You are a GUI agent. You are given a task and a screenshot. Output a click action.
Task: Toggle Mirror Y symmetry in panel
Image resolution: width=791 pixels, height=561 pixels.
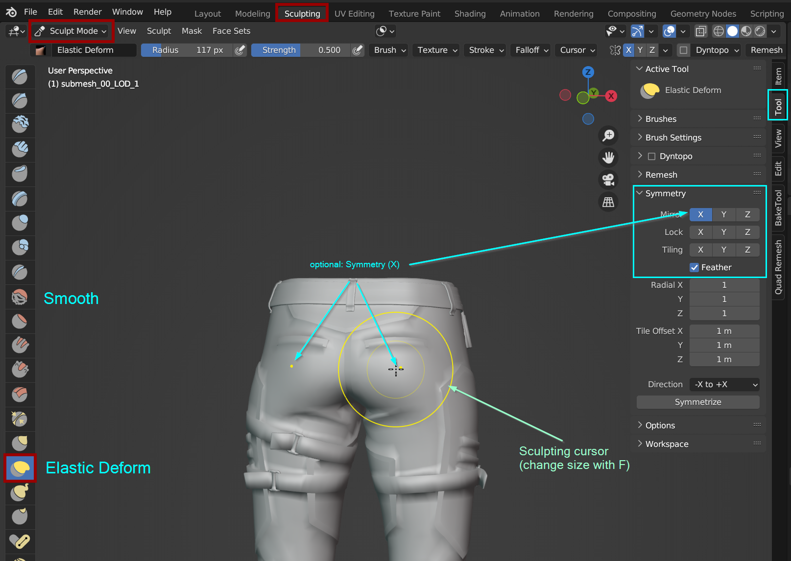pos(723,214)
